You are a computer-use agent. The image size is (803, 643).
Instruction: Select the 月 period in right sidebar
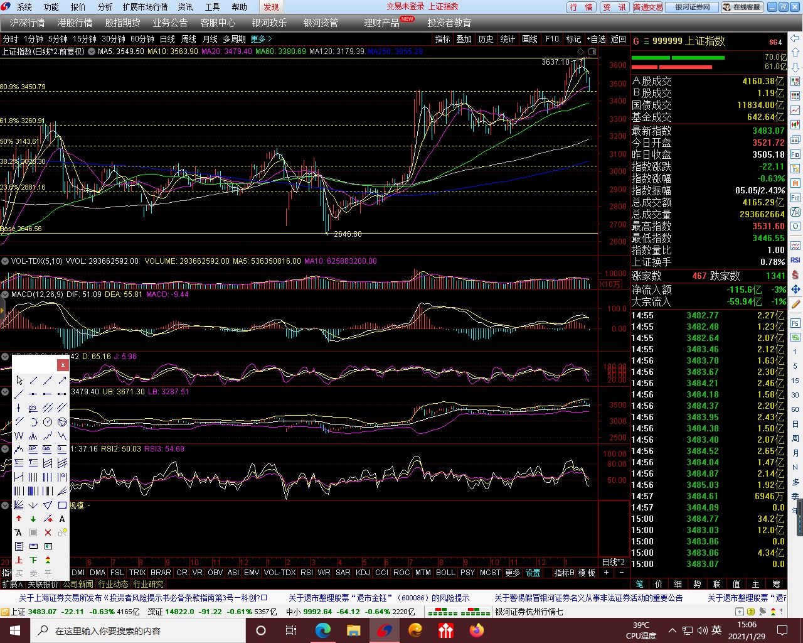click(x=795, y=453)
